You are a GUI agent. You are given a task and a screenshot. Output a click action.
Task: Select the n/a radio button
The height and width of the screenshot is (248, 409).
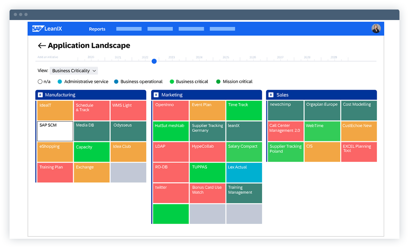click(x=39, y=81)
